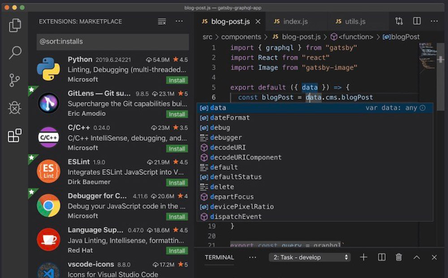The width and height of the screenshot is (448, 278).
Task: Clear extensions search results icon
Action: click(x=162, y=22)
